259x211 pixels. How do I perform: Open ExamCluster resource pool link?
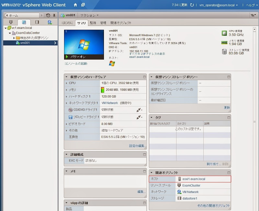tap(191, 185)
